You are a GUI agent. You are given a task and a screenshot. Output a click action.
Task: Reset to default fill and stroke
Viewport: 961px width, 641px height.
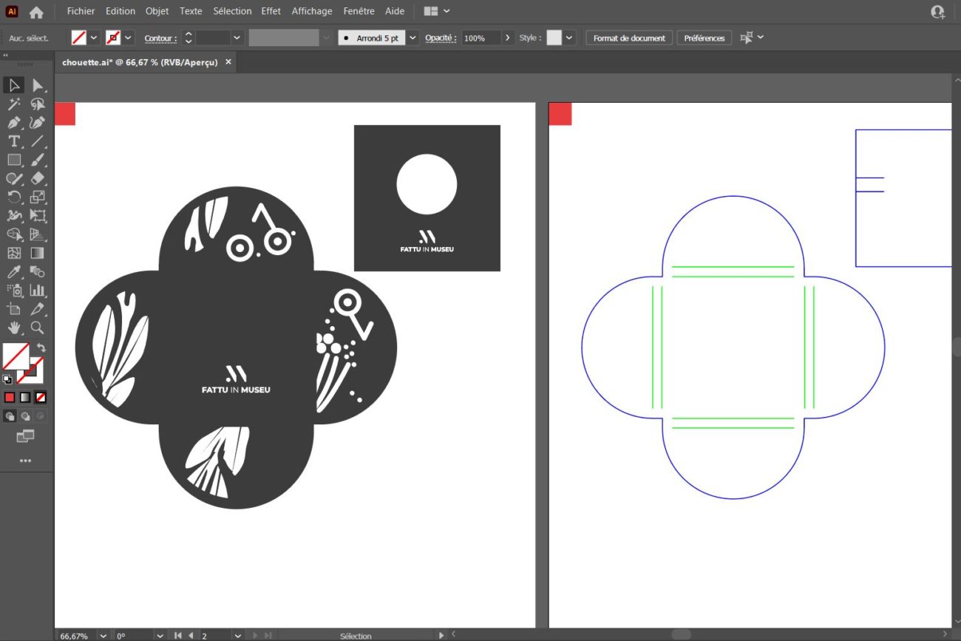[x=7, y=380]
